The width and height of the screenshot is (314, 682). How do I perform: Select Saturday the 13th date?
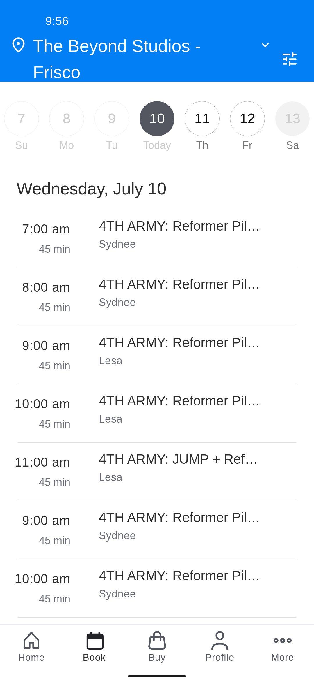[292, 119]
